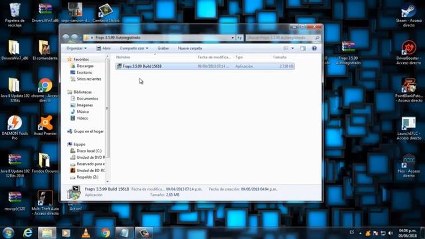Select the Fraps 3.5.99 Autoregistrado desktop archive
The height and width of the screenshot is (239, 425).
point(348,53)
